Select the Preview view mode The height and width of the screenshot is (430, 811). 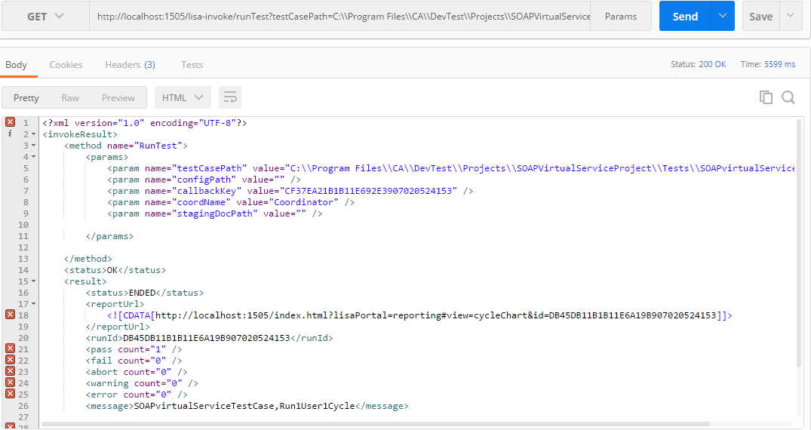tap(118, 98)
